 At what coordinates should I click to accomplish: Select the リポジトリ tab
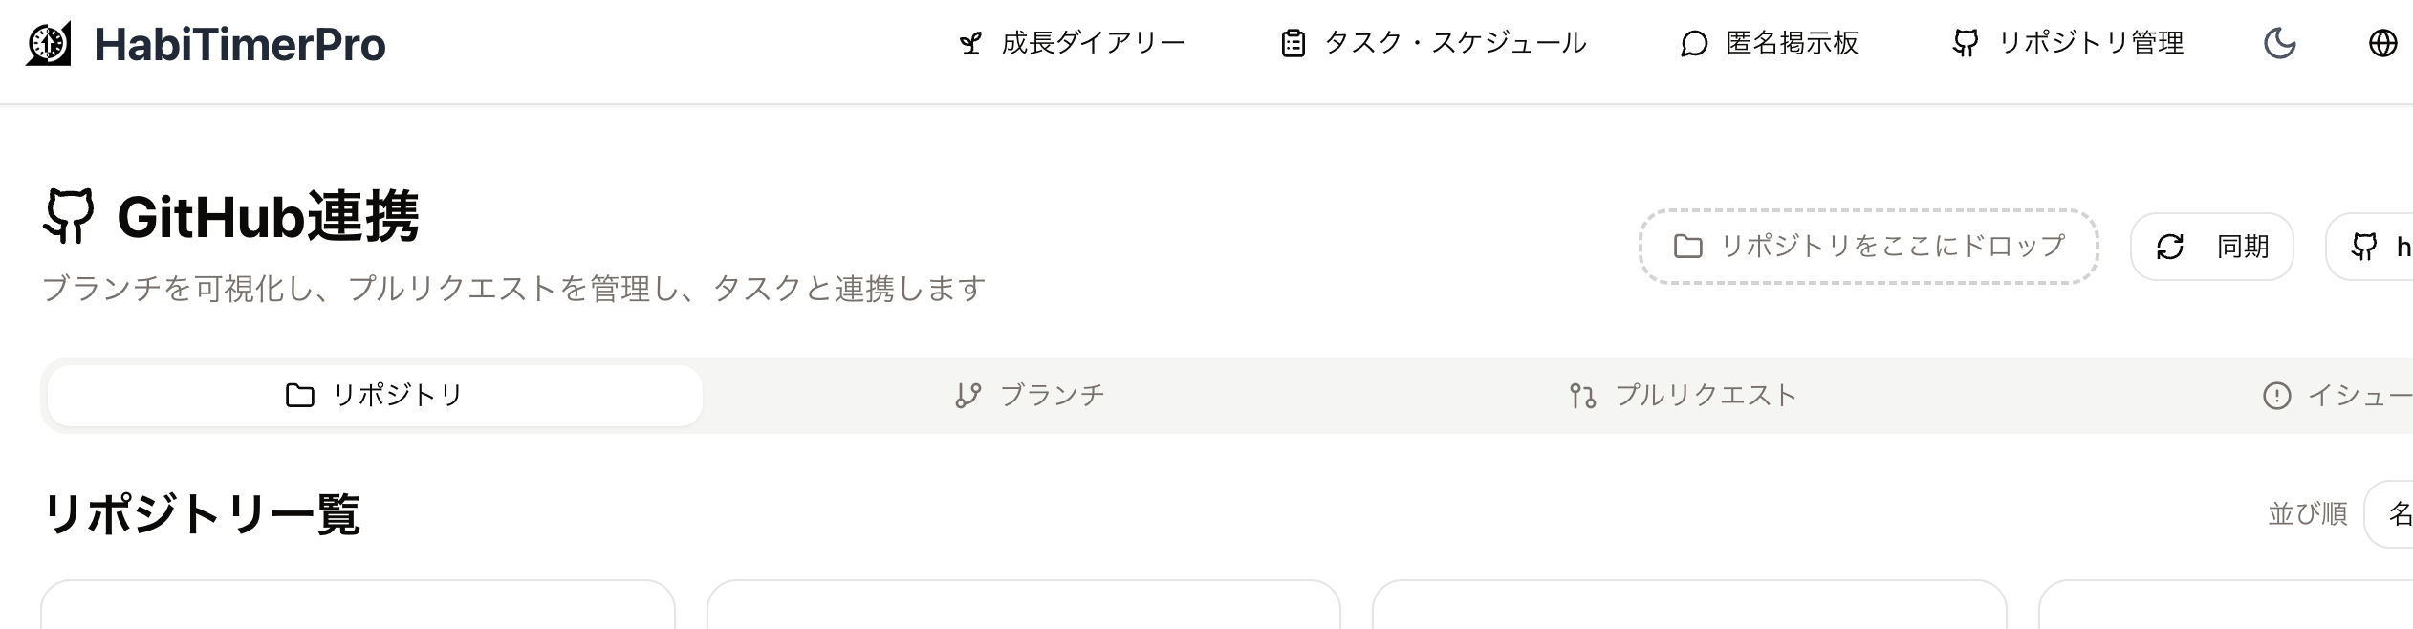(375, 396)
